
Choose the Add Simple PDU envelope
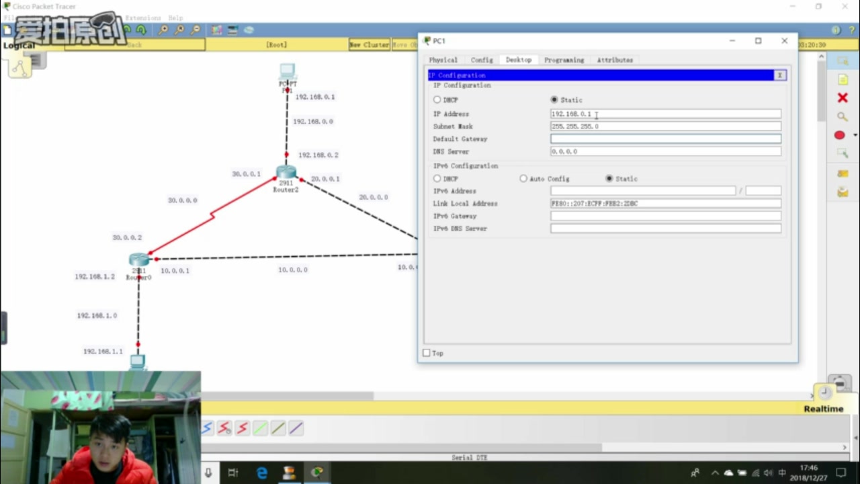[843, 173]
